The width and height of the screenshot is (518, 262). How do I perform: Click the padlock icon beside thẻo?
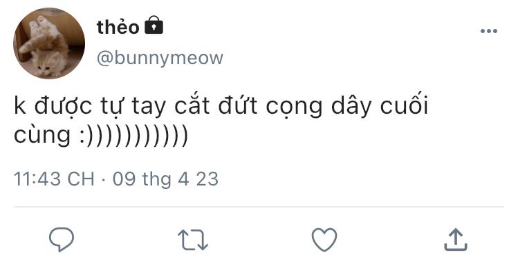tap(154, 25)
